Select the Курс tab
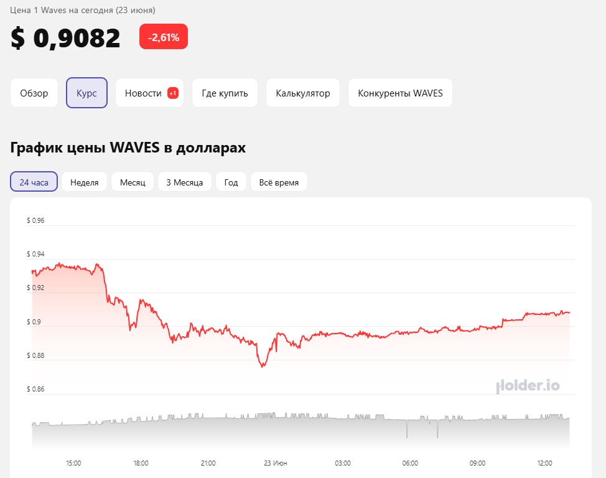Viewport: 606px width, 478px height. pyautogui.click(x=86, y=93)
